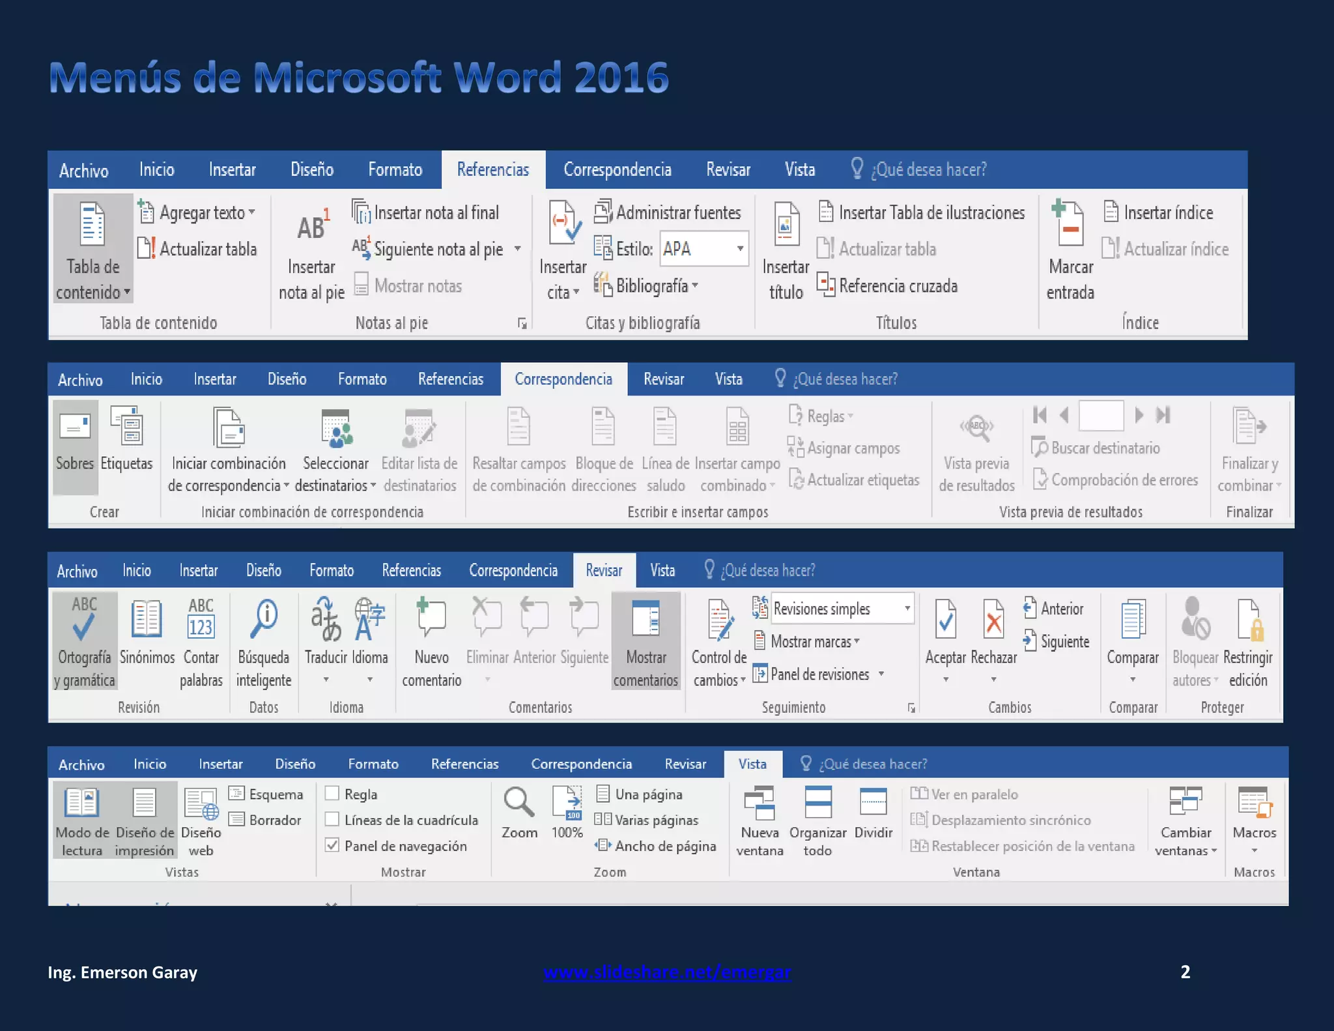Open the Estilo APA dropdown

pos(740,249)
